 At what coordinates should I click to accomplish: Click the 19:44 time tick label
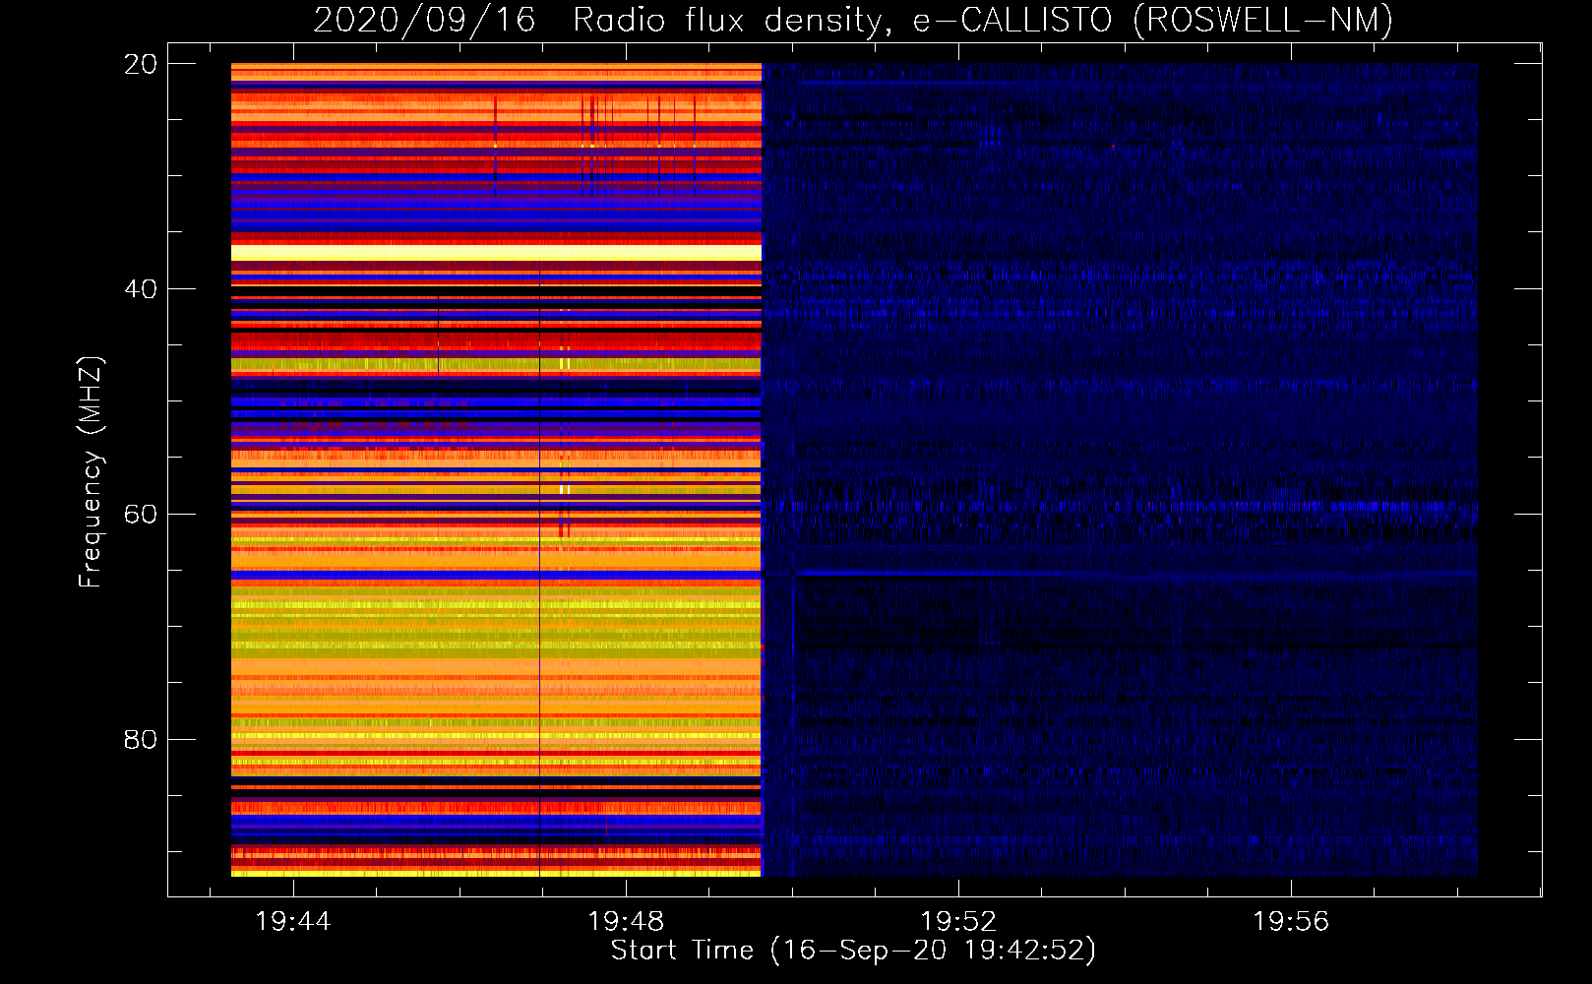point(293,922)
